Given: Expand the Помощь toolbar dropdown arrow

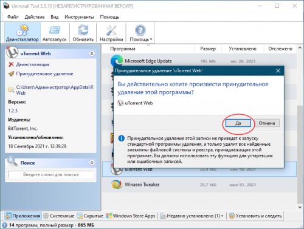Looking at the screenshot, I should pos(151,39).
